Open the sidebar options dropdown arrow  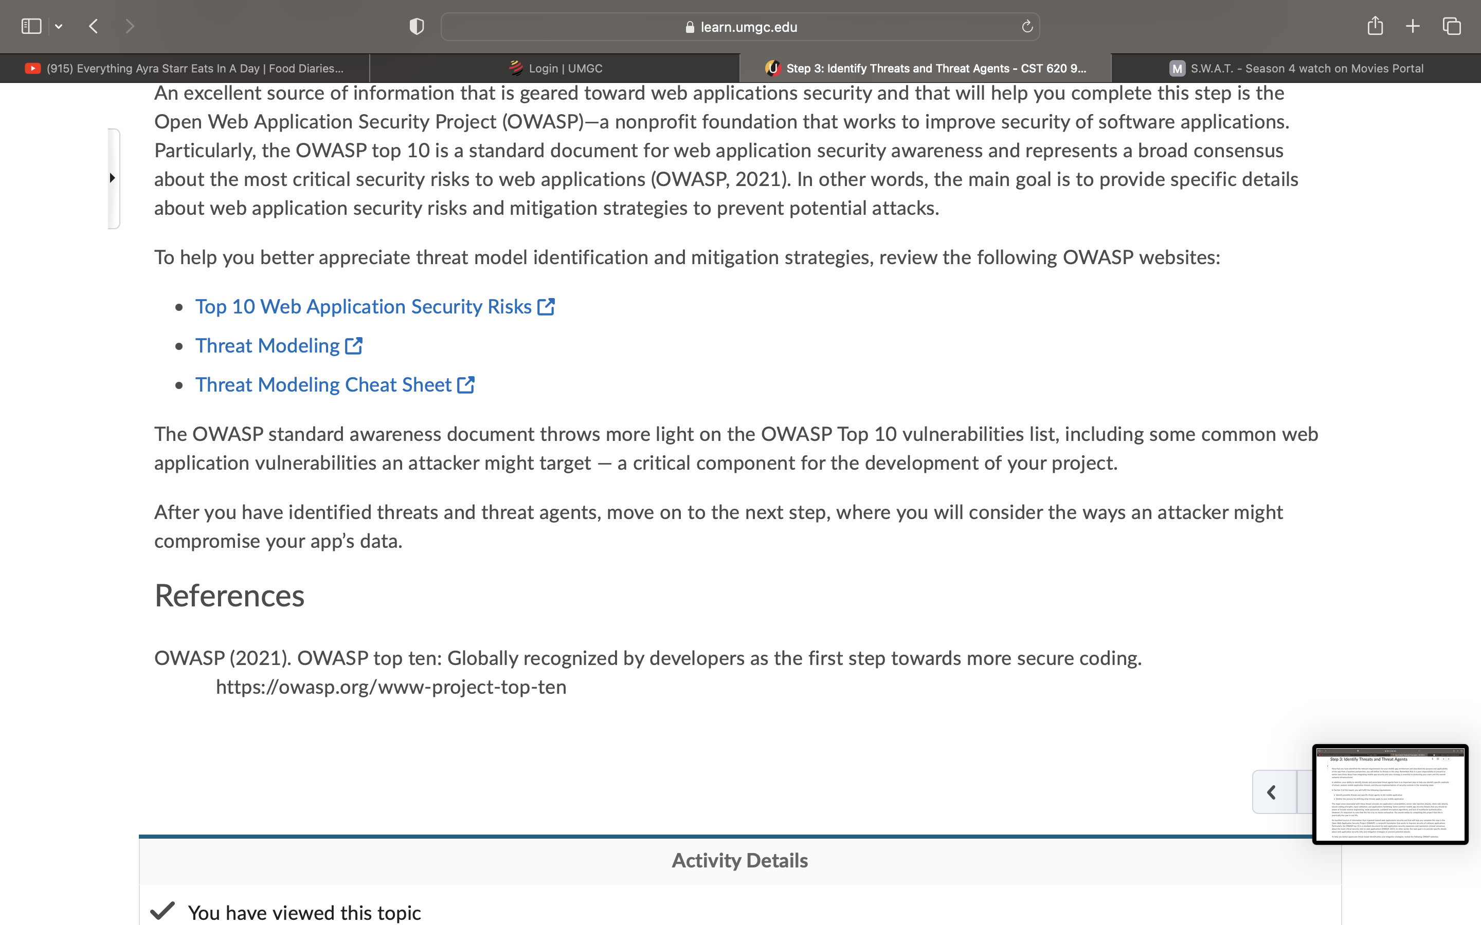point(59,26)
